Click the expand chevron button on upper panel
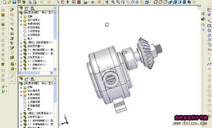 55,8
